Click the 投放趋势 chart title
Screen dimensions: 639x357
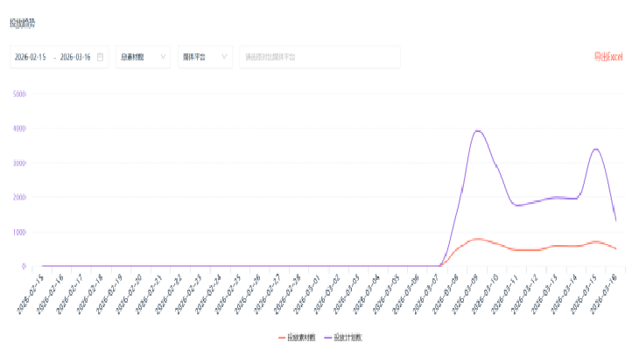click(23, 21)
